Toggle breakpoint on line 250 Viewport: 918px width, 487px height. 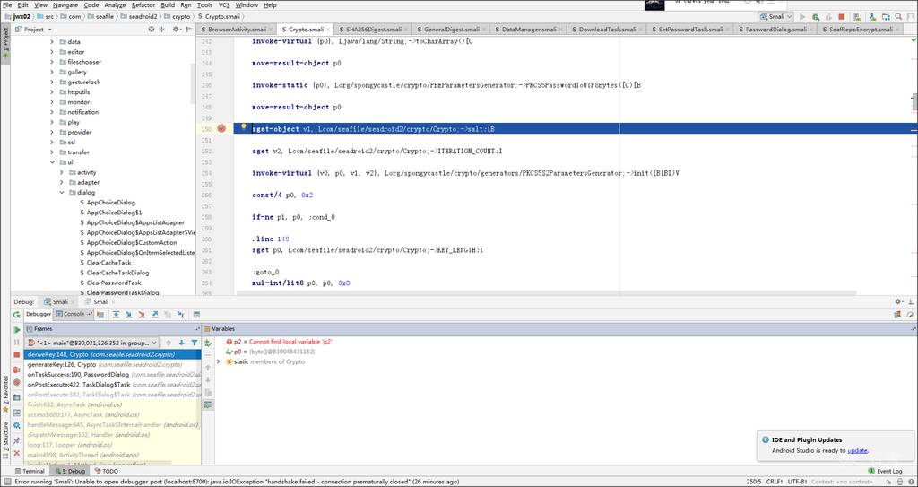pos(221,128)
